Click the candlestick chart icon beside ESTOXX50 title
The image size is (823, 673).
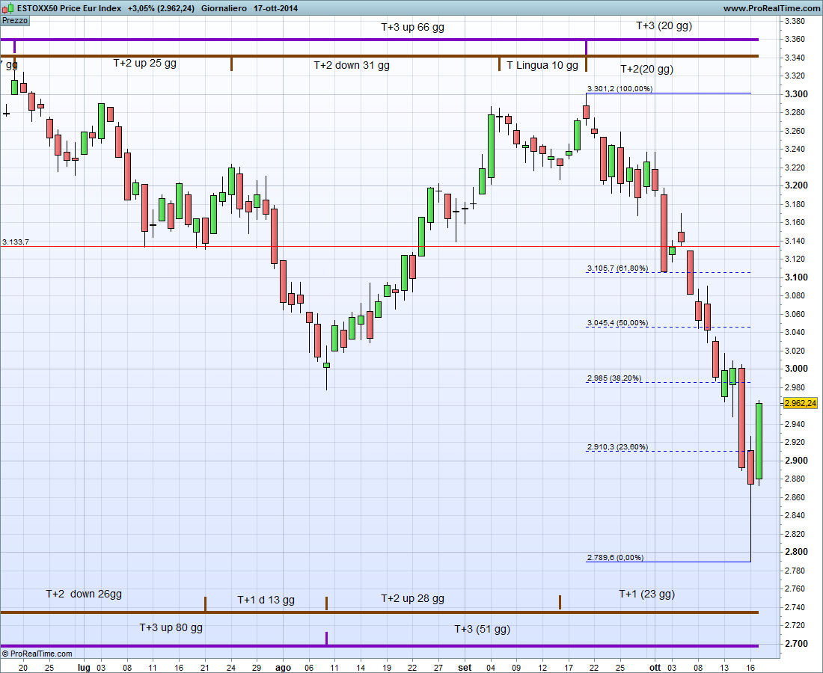tap(8, 8)
